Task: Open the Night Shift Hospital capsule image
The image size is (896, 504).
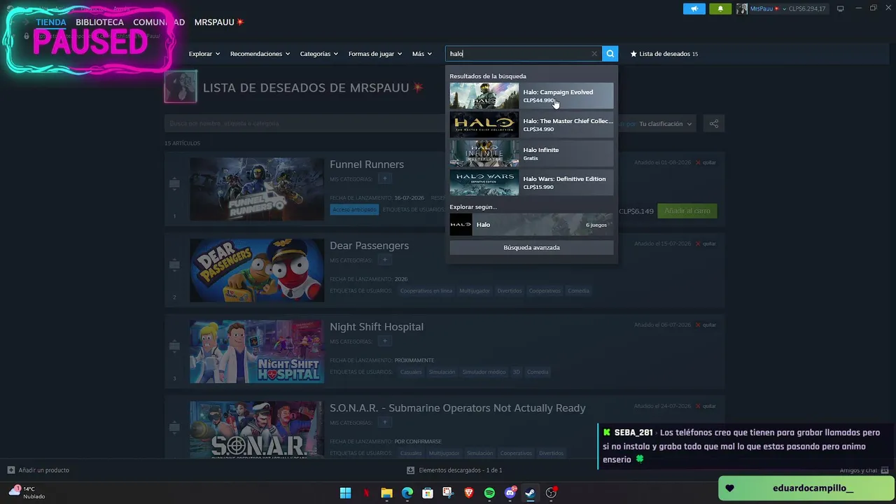Action: 257,351
